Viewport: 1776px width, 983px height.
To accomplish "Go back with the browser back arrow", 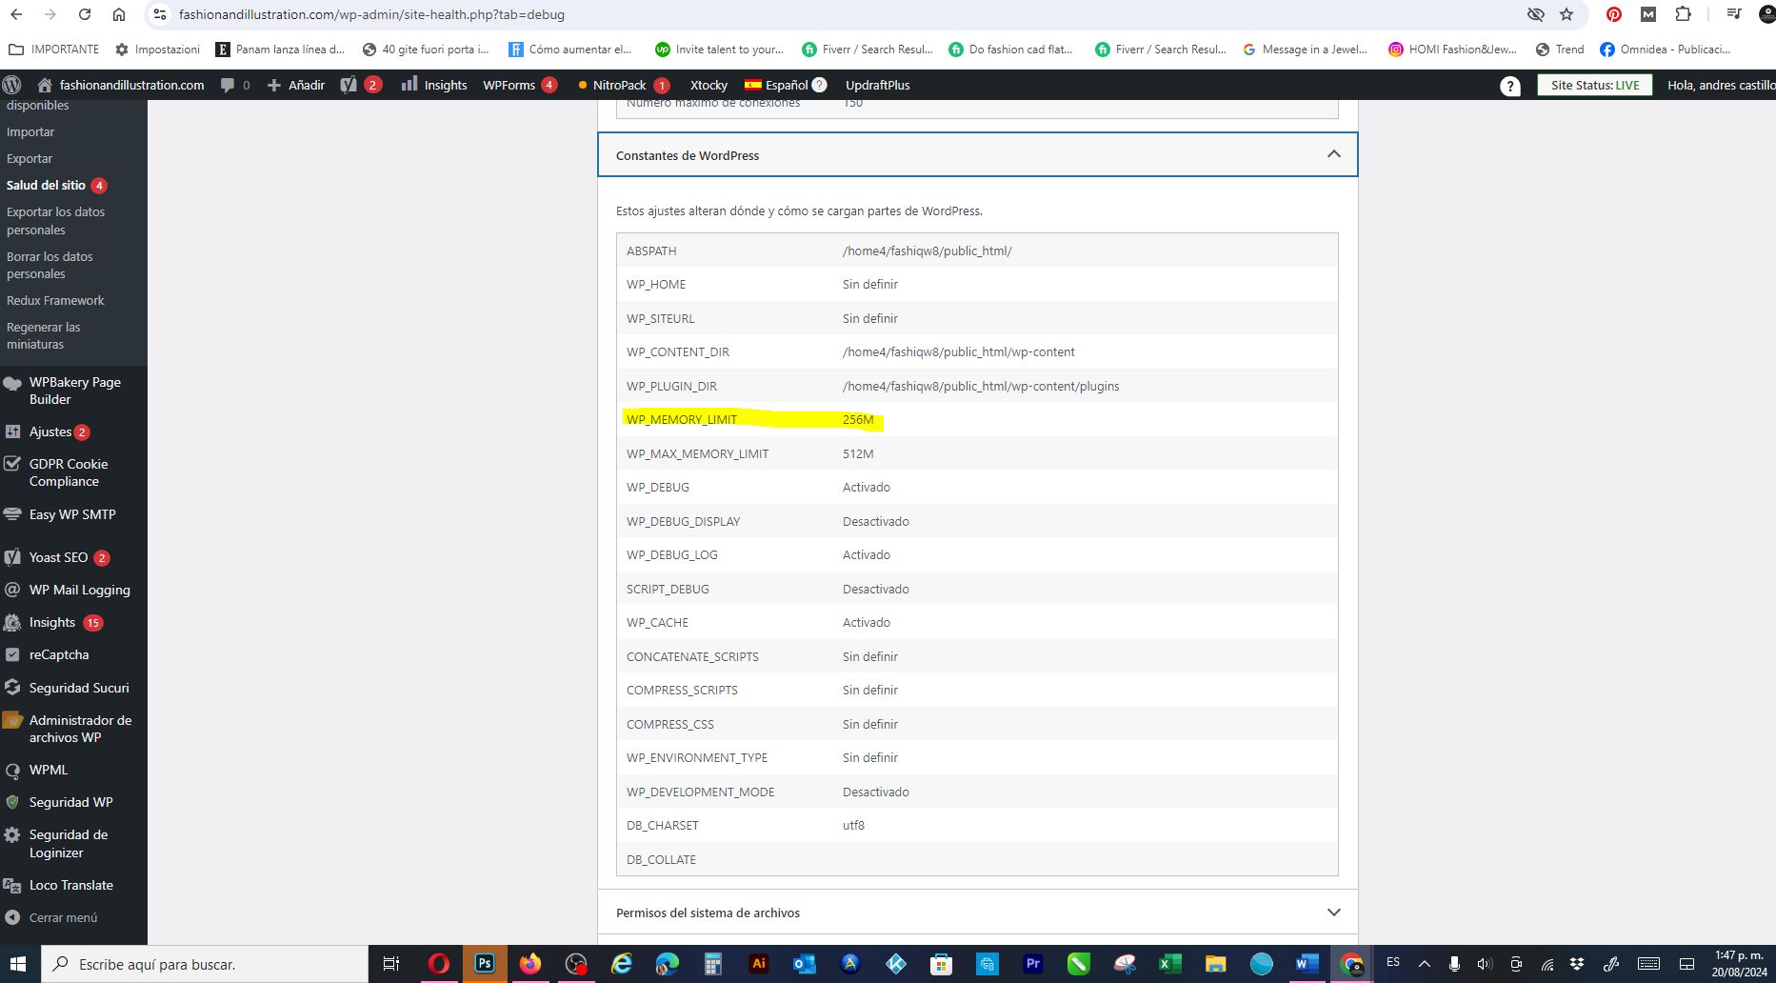I will pos(16,14).
